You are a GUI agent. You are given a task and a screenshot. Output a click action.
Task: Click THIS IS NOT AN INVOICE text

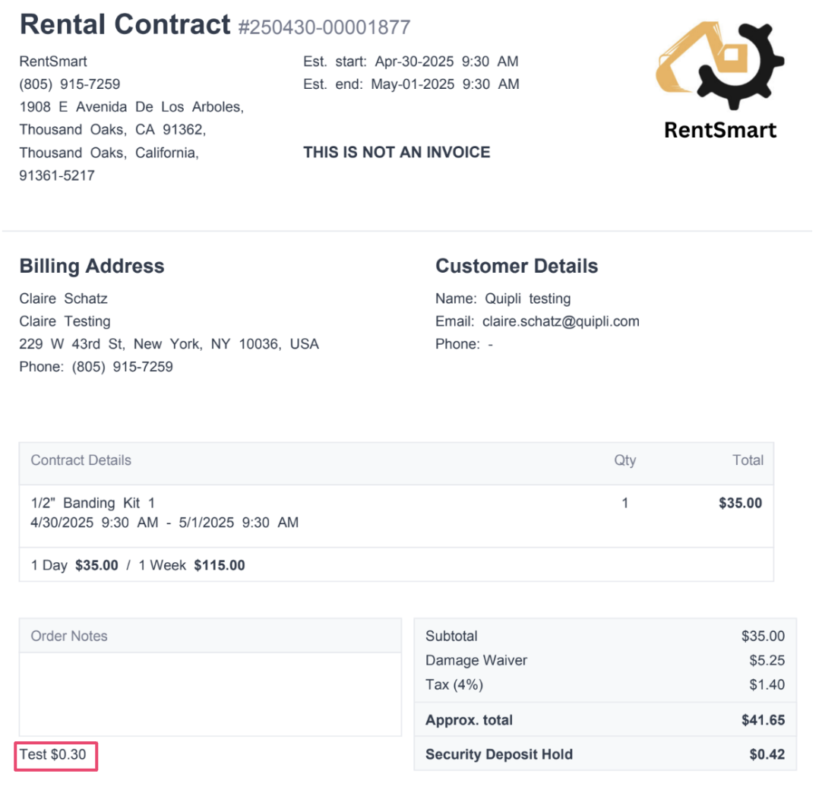(397, 152)
